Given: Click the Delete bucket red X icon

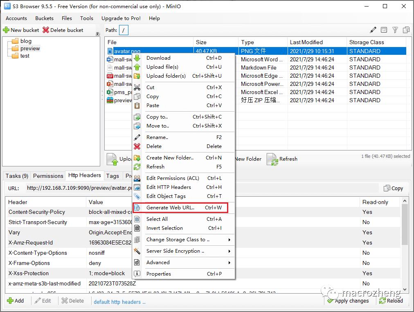Looking at the screenshot, I should [46, 30].
